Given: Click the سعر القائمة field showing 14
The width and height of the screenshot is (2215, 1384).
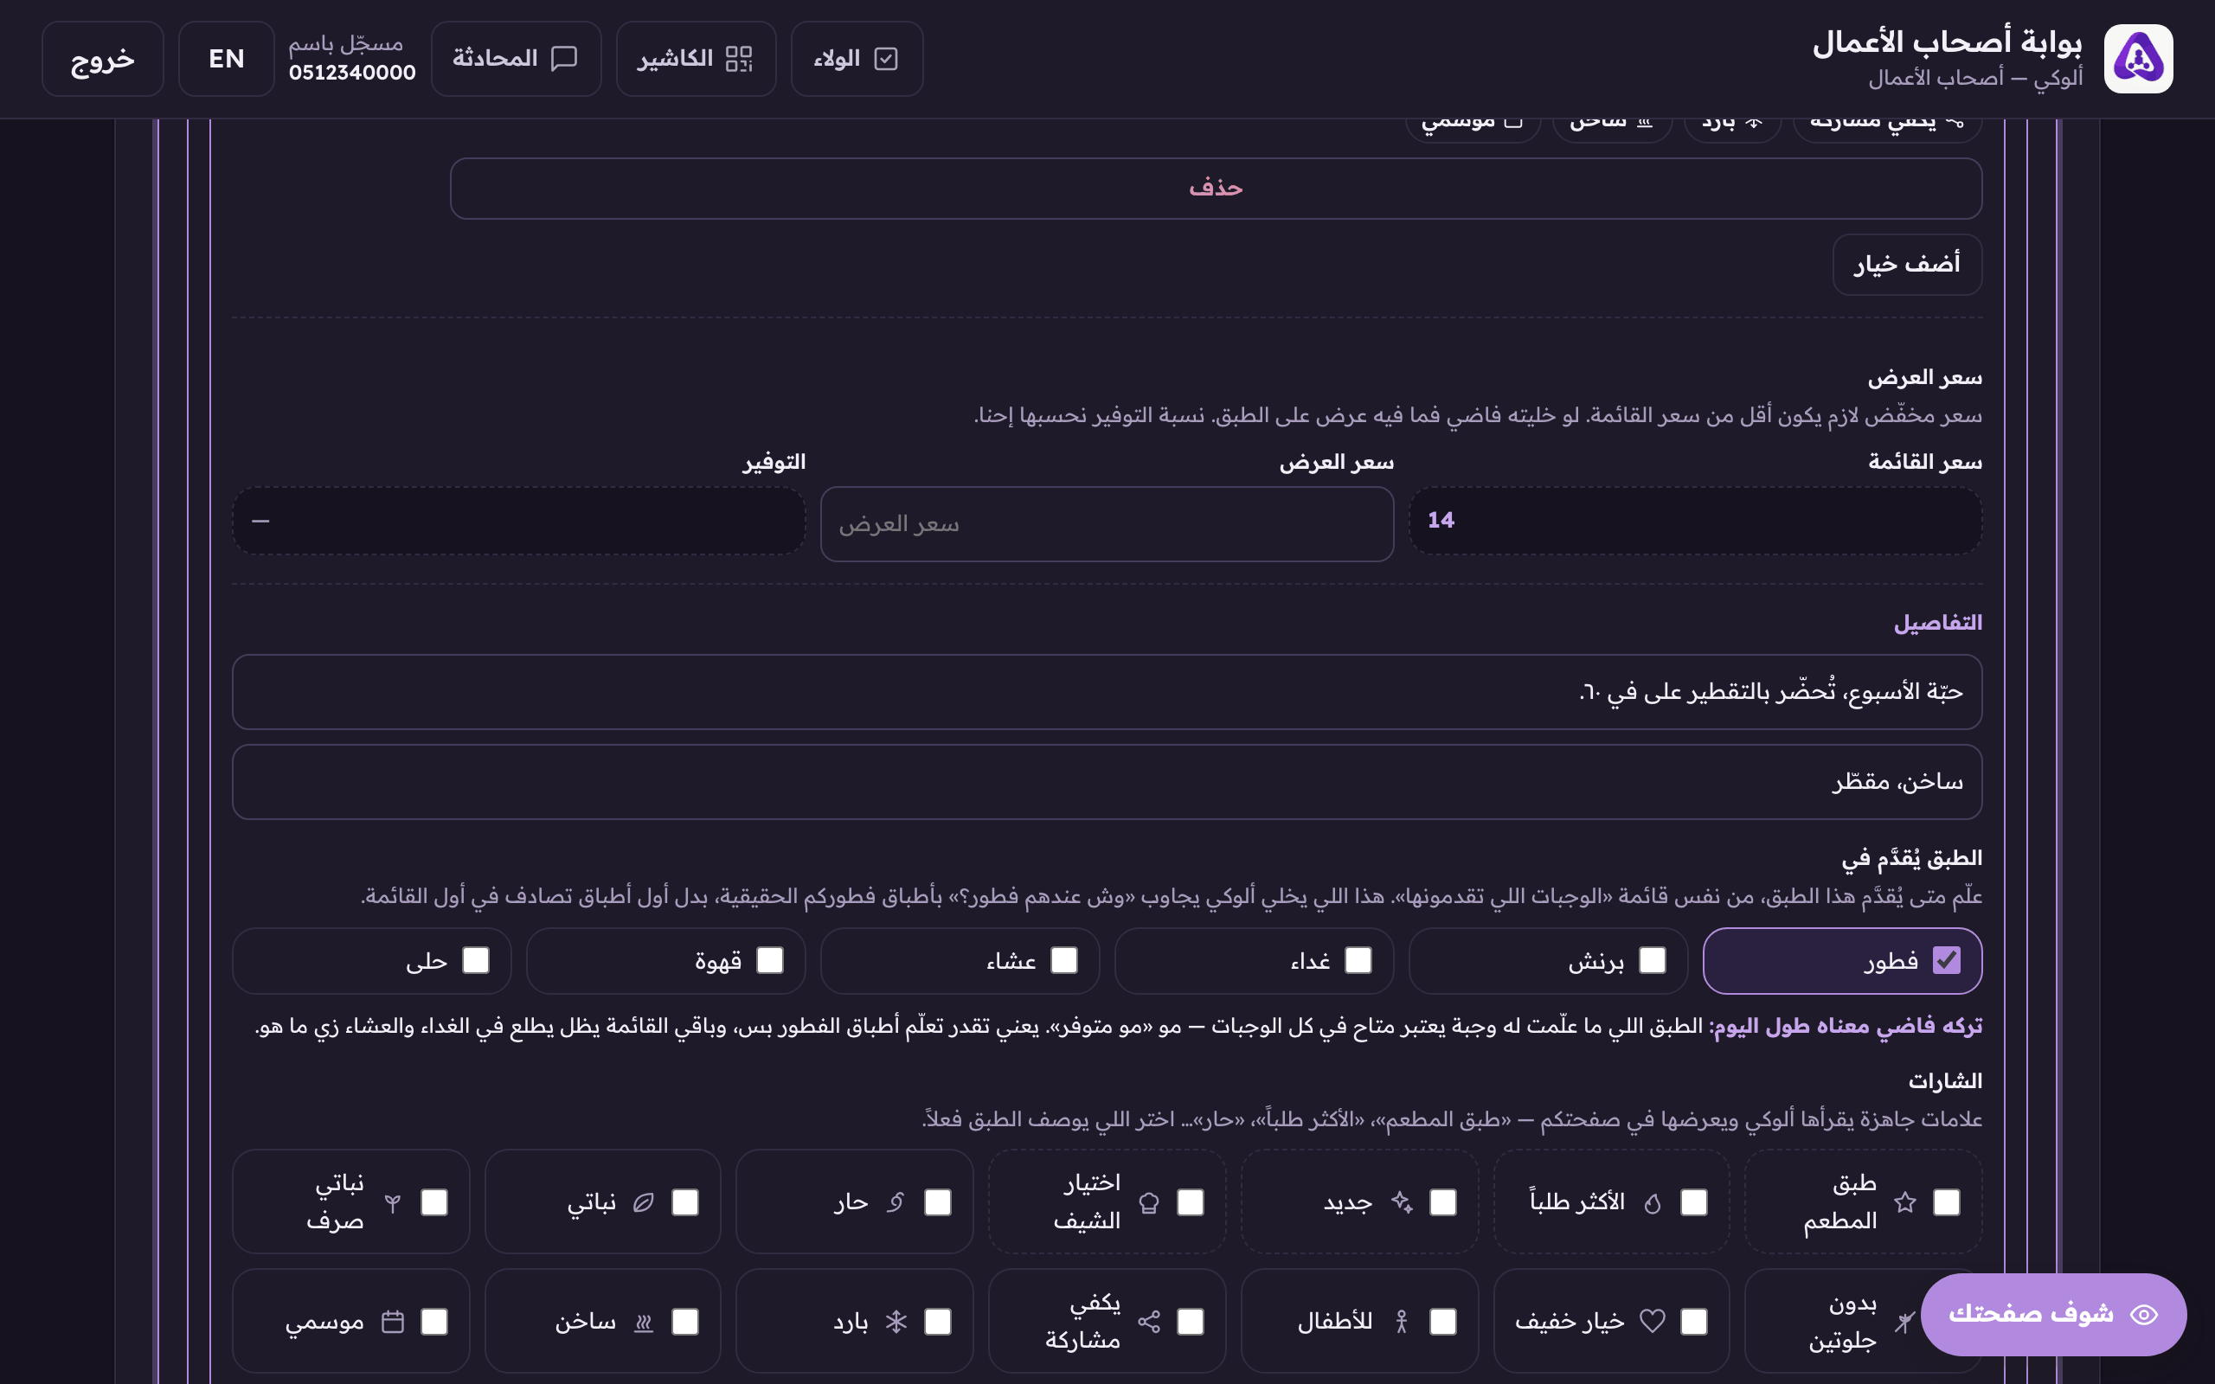Looking at the screenshot, I should point(1695,521).
